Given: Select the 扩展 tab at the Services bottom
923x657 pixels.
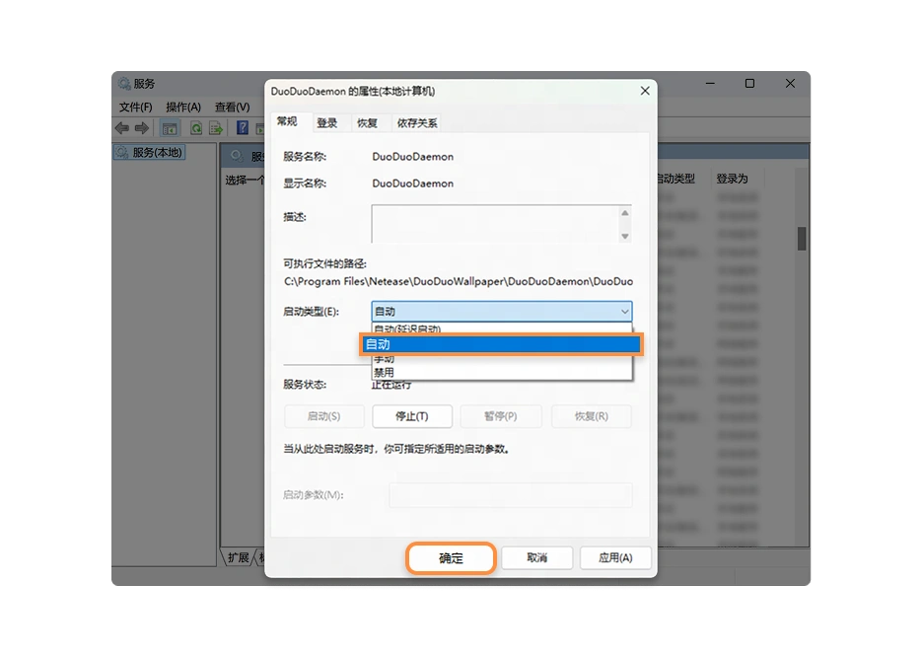Looking at the screenshot, I should 238,557.
